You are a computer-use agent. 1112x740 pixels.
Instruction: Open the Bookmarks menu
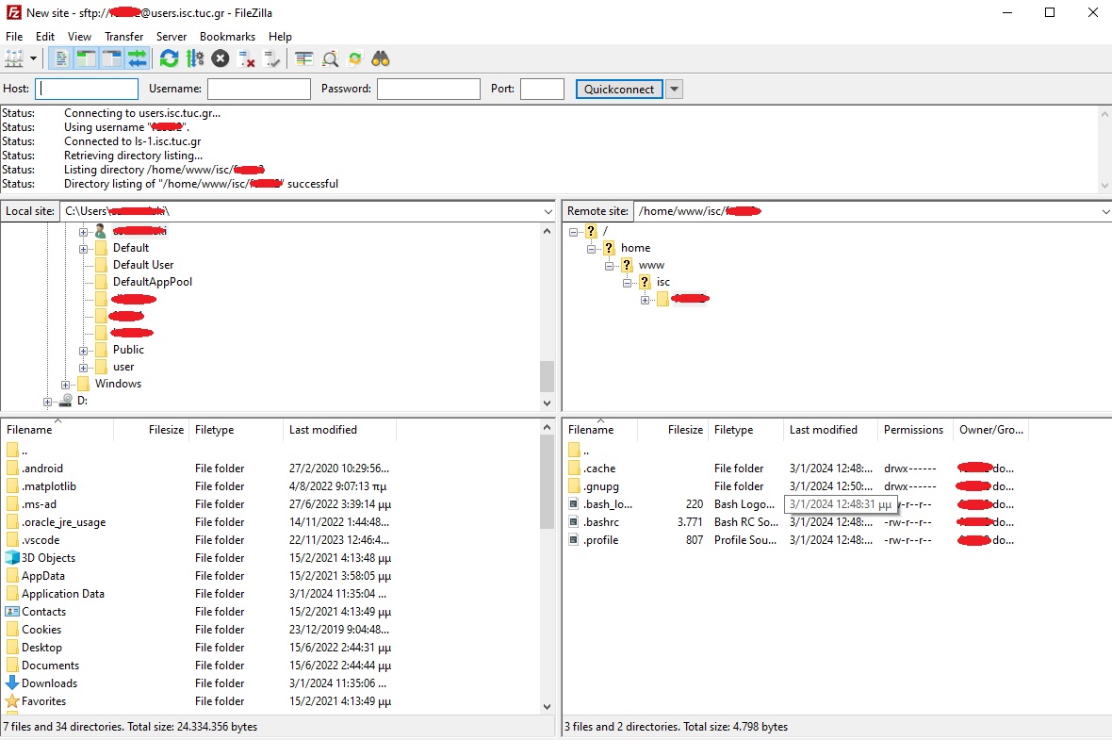click(227, 37)
